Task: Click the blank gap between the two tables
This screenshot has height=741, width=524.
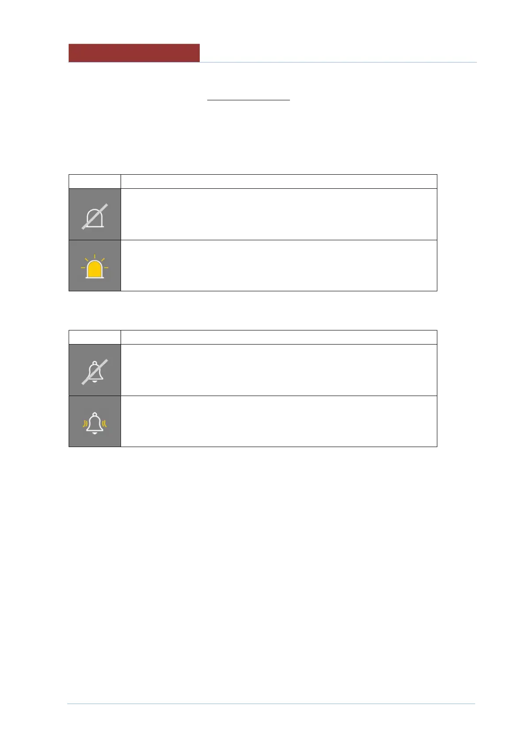Action: (x=253, y=311)
